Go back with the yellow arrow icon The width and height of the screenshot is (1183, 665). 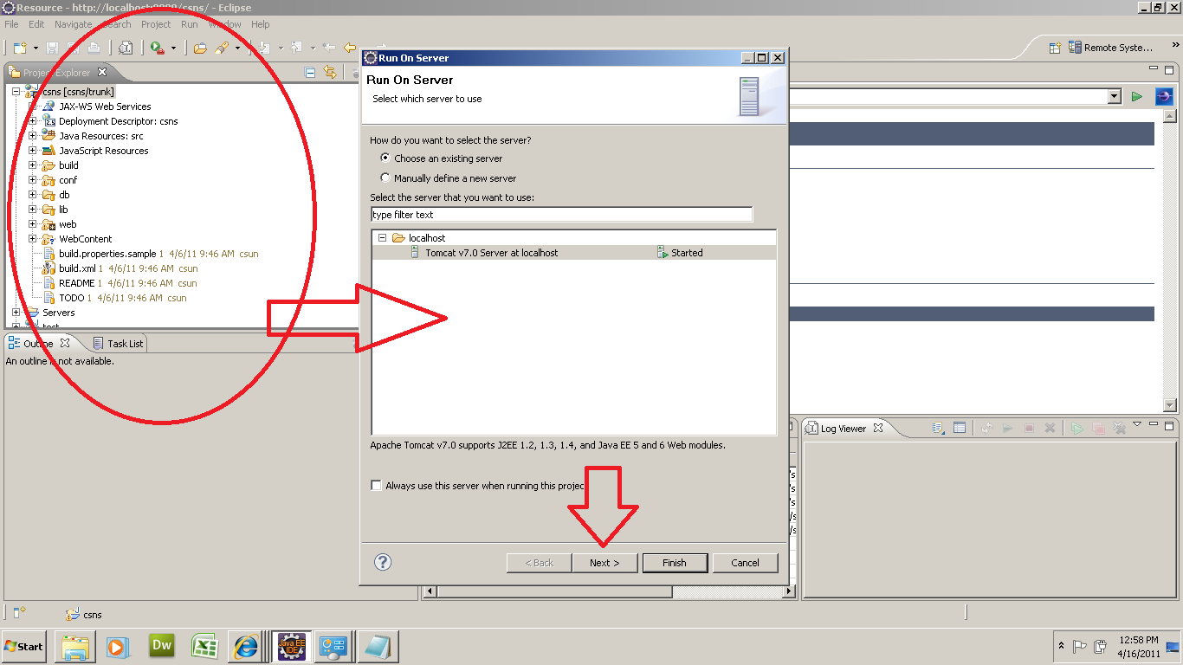pyautogui.click(x=350, y=48)
